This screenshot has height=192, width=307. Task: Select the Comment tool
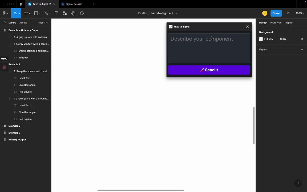pos(82,13)
